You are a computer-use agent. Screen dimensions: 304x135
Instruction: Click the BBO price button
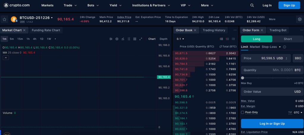[298, 58]
